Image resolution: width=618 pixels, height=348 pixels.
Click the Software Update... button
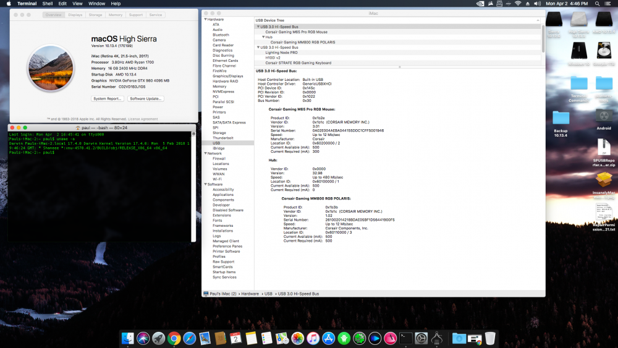(145, 98)
